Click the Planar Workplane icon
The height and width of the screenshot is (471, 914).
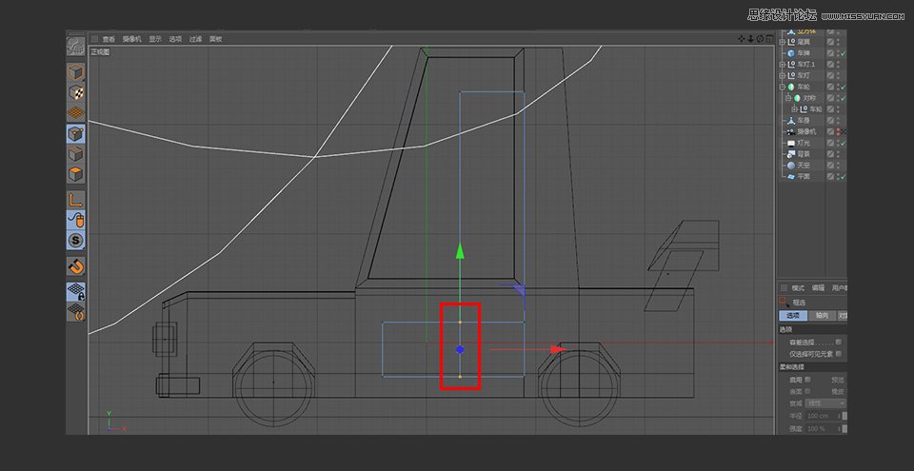76,311
